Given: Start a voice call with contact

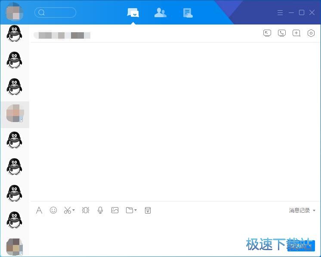Looking at the screenshot, I should pos(282,33).
